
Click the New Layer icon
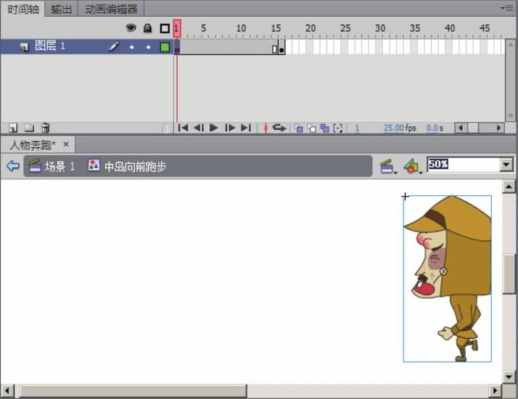pos(13,128)
